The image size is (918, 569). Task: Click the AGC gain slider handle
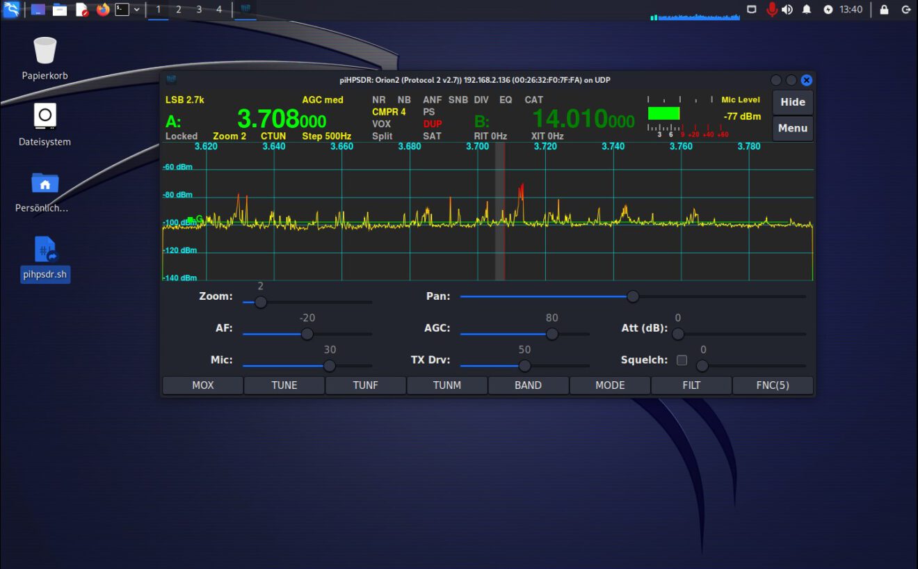pyautogui.click(x=552, y=334)
